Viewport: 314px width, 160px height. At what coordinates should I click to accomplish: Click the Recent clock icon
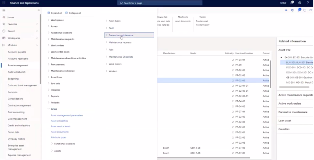[x=4, y=31]
